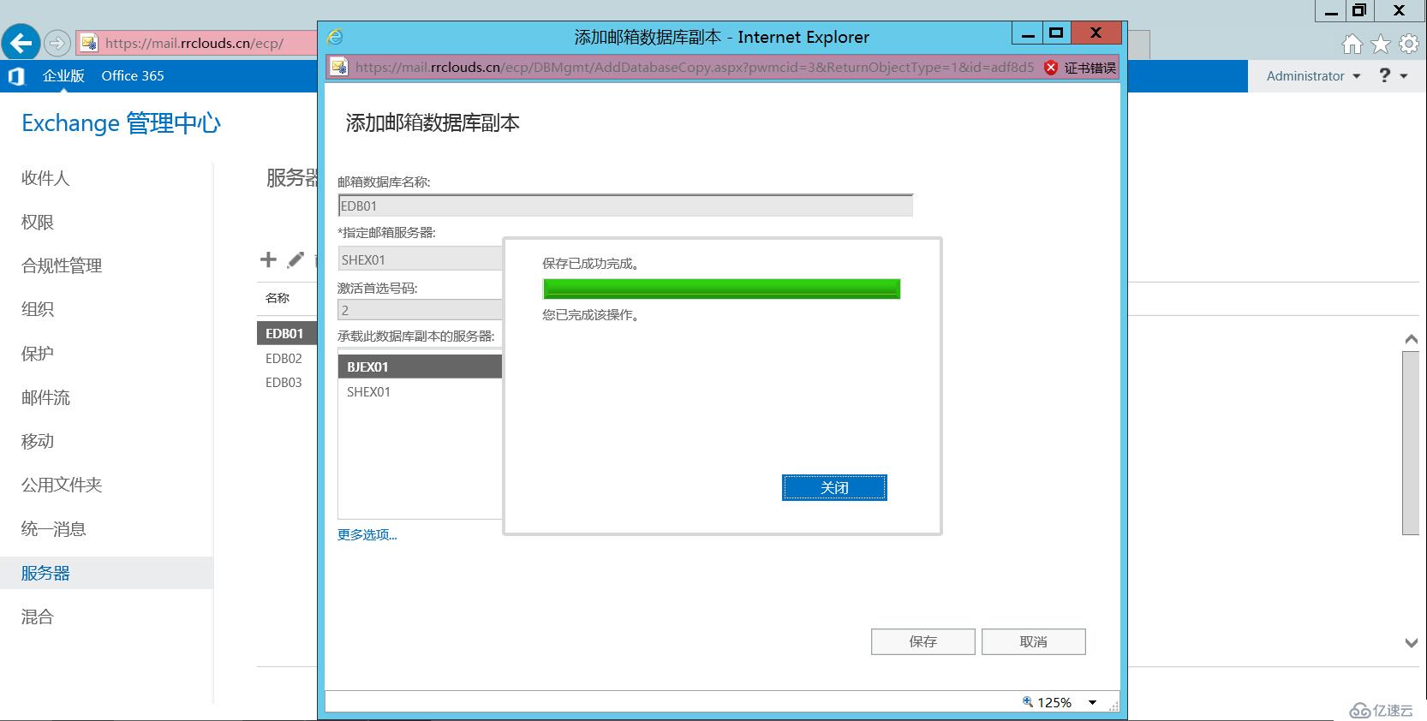Click the popup window address URL
The image size is (1427, 721).
point(695,67)
